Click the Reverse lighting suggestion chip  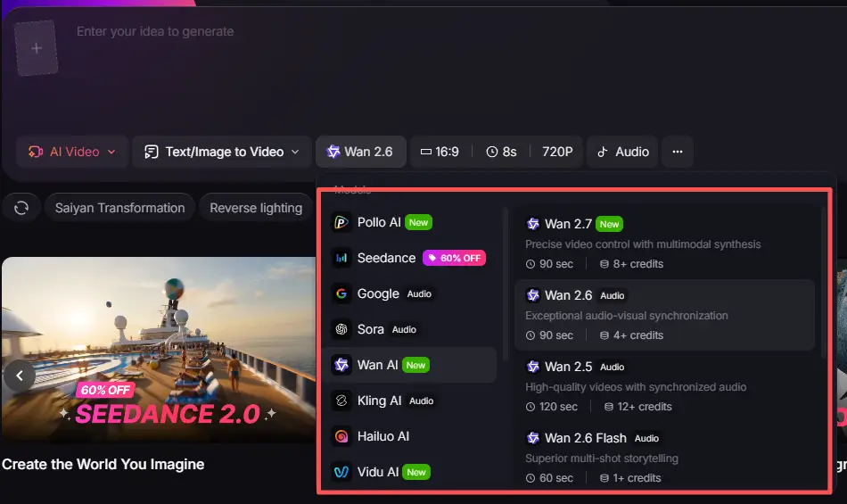pyautogui.click(x=256, y=208)
